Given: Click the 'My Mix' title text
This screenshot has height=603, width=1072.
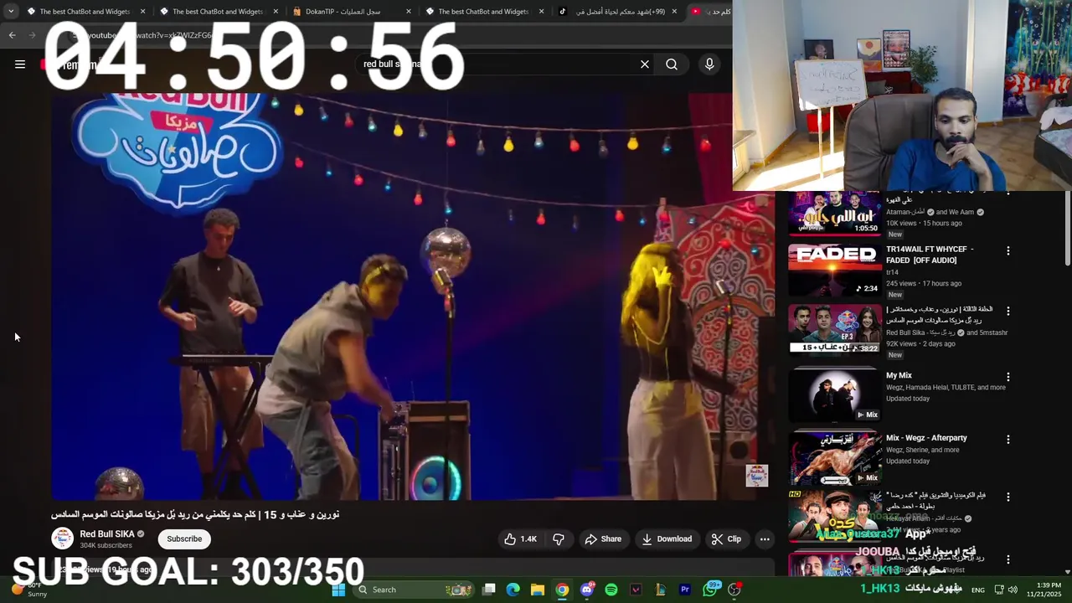Looking at the screenshot, I should [899, 375].
